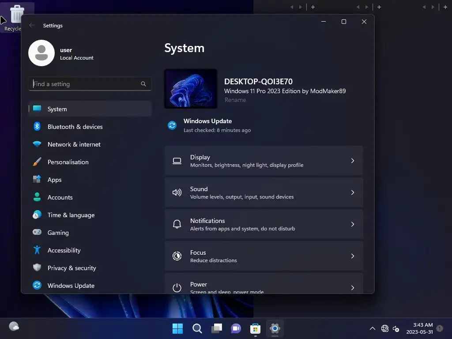The width and height of the screenshot is (452, 339).
Task: Open Time & language section
Action: pos(90,215)
